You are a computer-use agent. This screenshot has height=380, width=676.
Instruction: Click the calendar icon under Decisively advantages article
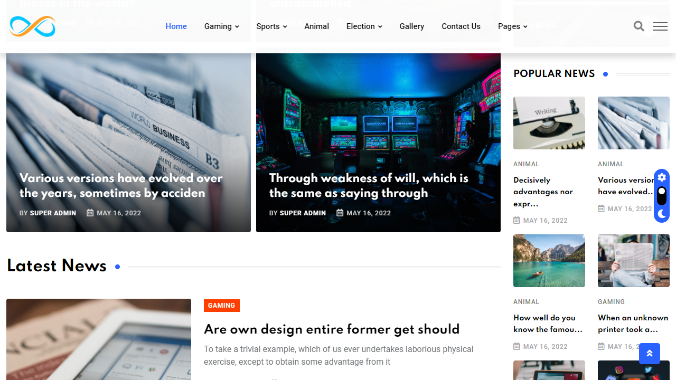pos(517,220)
